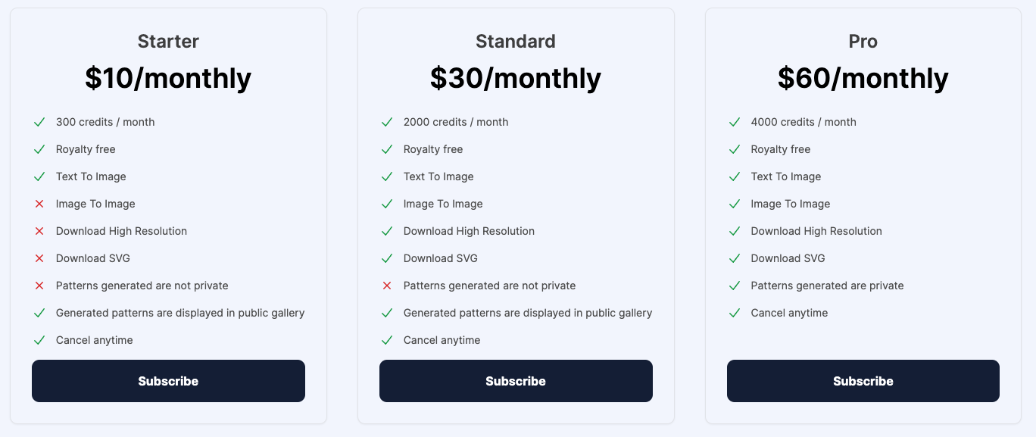
Task: Click the checkmark beside Pro's patterns are private
Action: click(735, 286)
